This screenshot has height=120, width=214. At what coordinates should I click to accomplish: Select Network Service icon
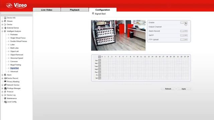(x=5, y=85)
